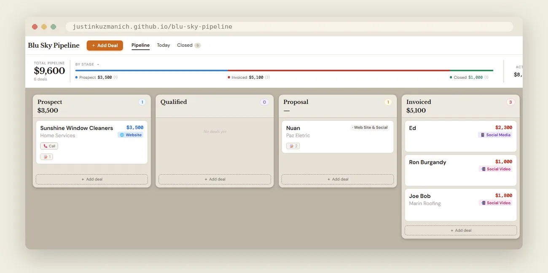Click the orange Add Deal button

pyautogui.click(x=105, y=45)
